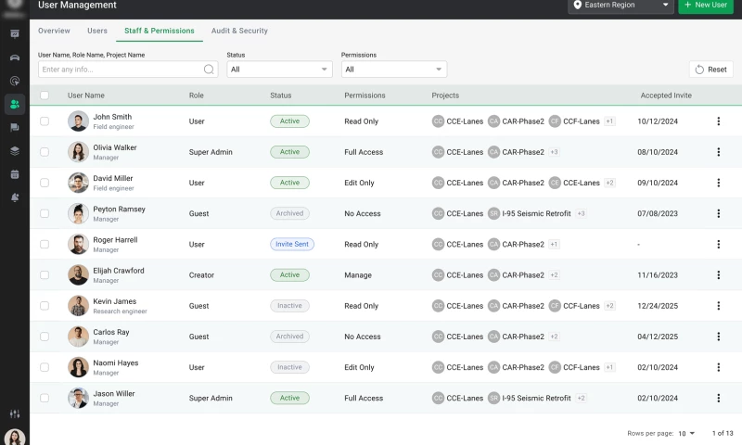Screen dimensions: 742x445
Task: Click the Archived status badge for Carlos Ray
Action: point(289,337)
